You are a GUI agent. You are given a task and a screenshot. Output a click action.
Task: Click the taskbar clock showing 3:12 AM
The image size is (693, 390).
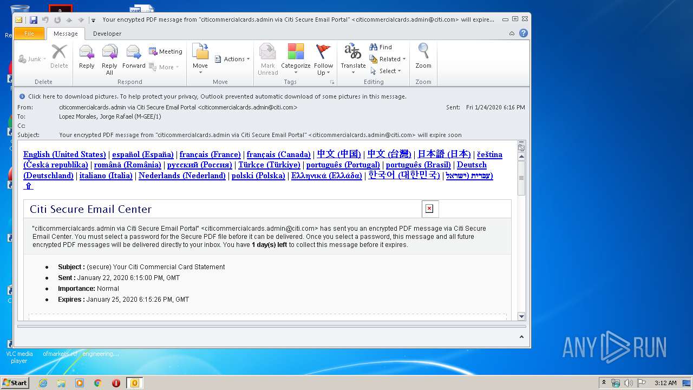665,383
